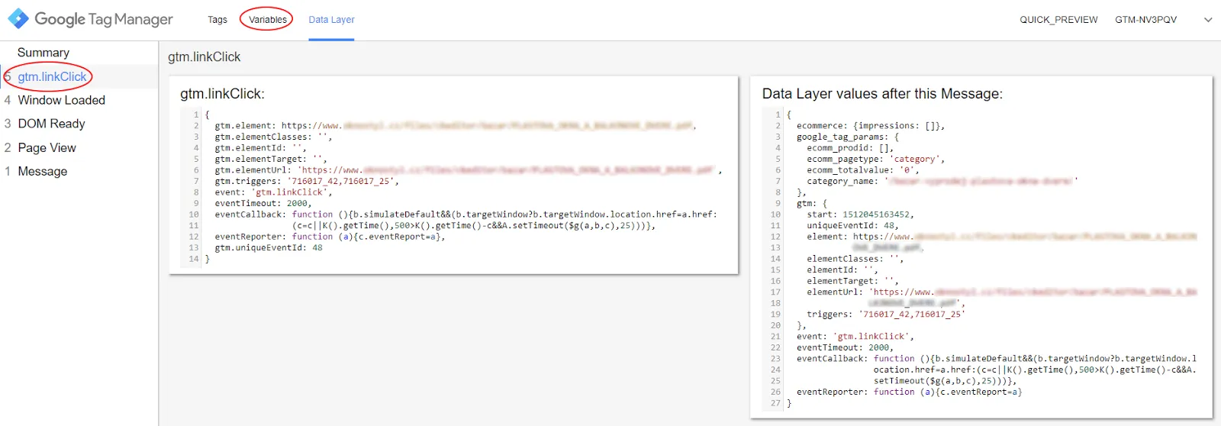1221x426 pixels.
Task: Click the category_name line in right panel
Action: click(942, 182)
